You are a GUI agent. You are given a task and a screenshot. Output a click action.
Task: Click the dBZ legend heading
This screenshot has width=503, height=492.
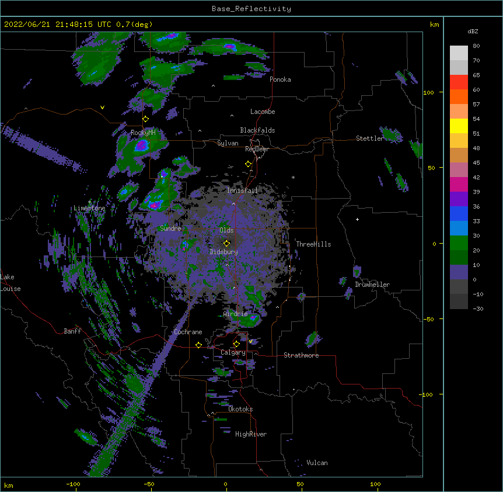click(x=473, y=31)
